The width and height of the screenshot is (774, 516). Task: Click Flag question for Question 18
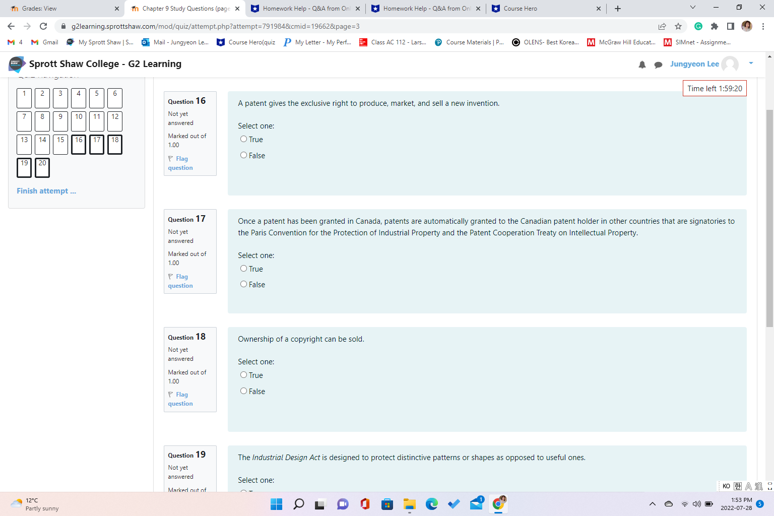coord(180,399)
